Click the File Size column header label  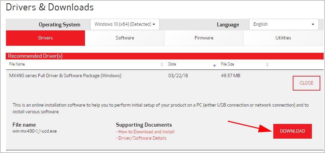pos(227,64)
